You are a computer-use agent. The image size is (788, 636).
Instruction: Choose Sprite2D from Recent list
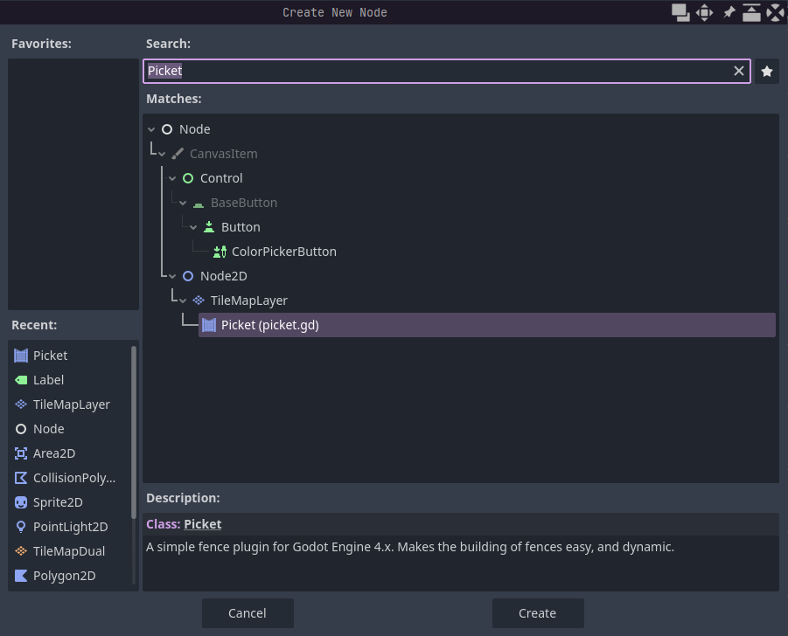coord(58,502)
